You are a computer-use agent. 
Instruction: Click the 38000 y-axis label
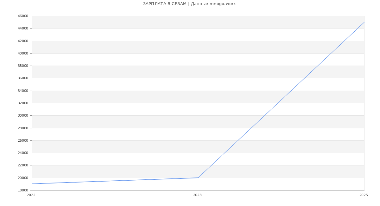pyautogui.click(x=23, y=66)
